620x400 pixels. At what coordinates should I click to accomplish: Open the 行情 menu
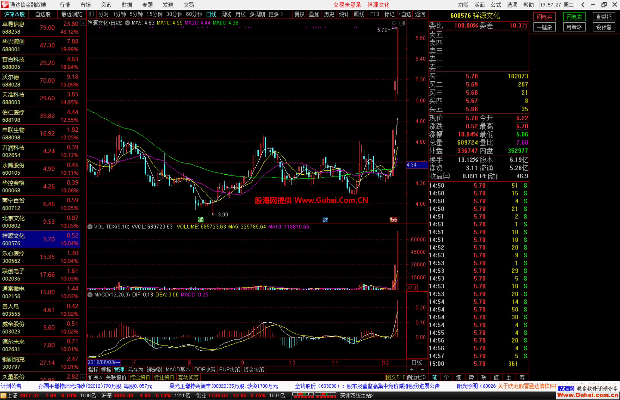tap(65, 5)
